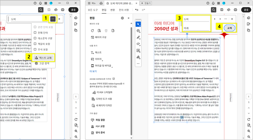Choose 텍스트 교체 from the find menu

tap(44, 58)
